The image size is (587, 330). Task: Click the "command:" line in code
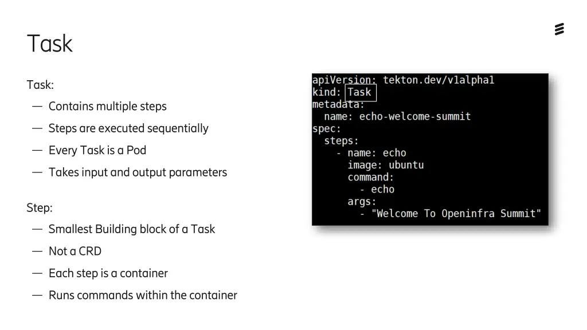tap(371, 178)
